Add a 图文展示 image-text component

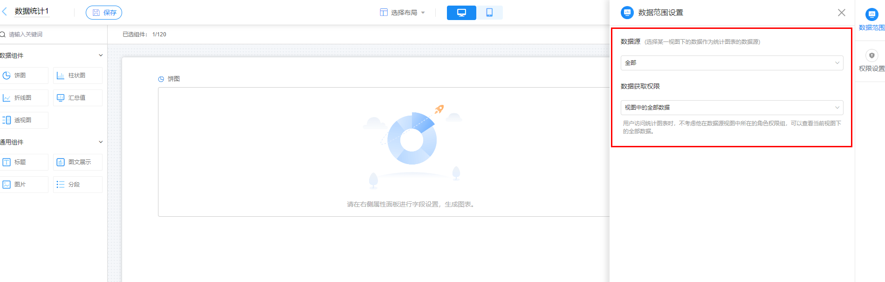point(78,162)
